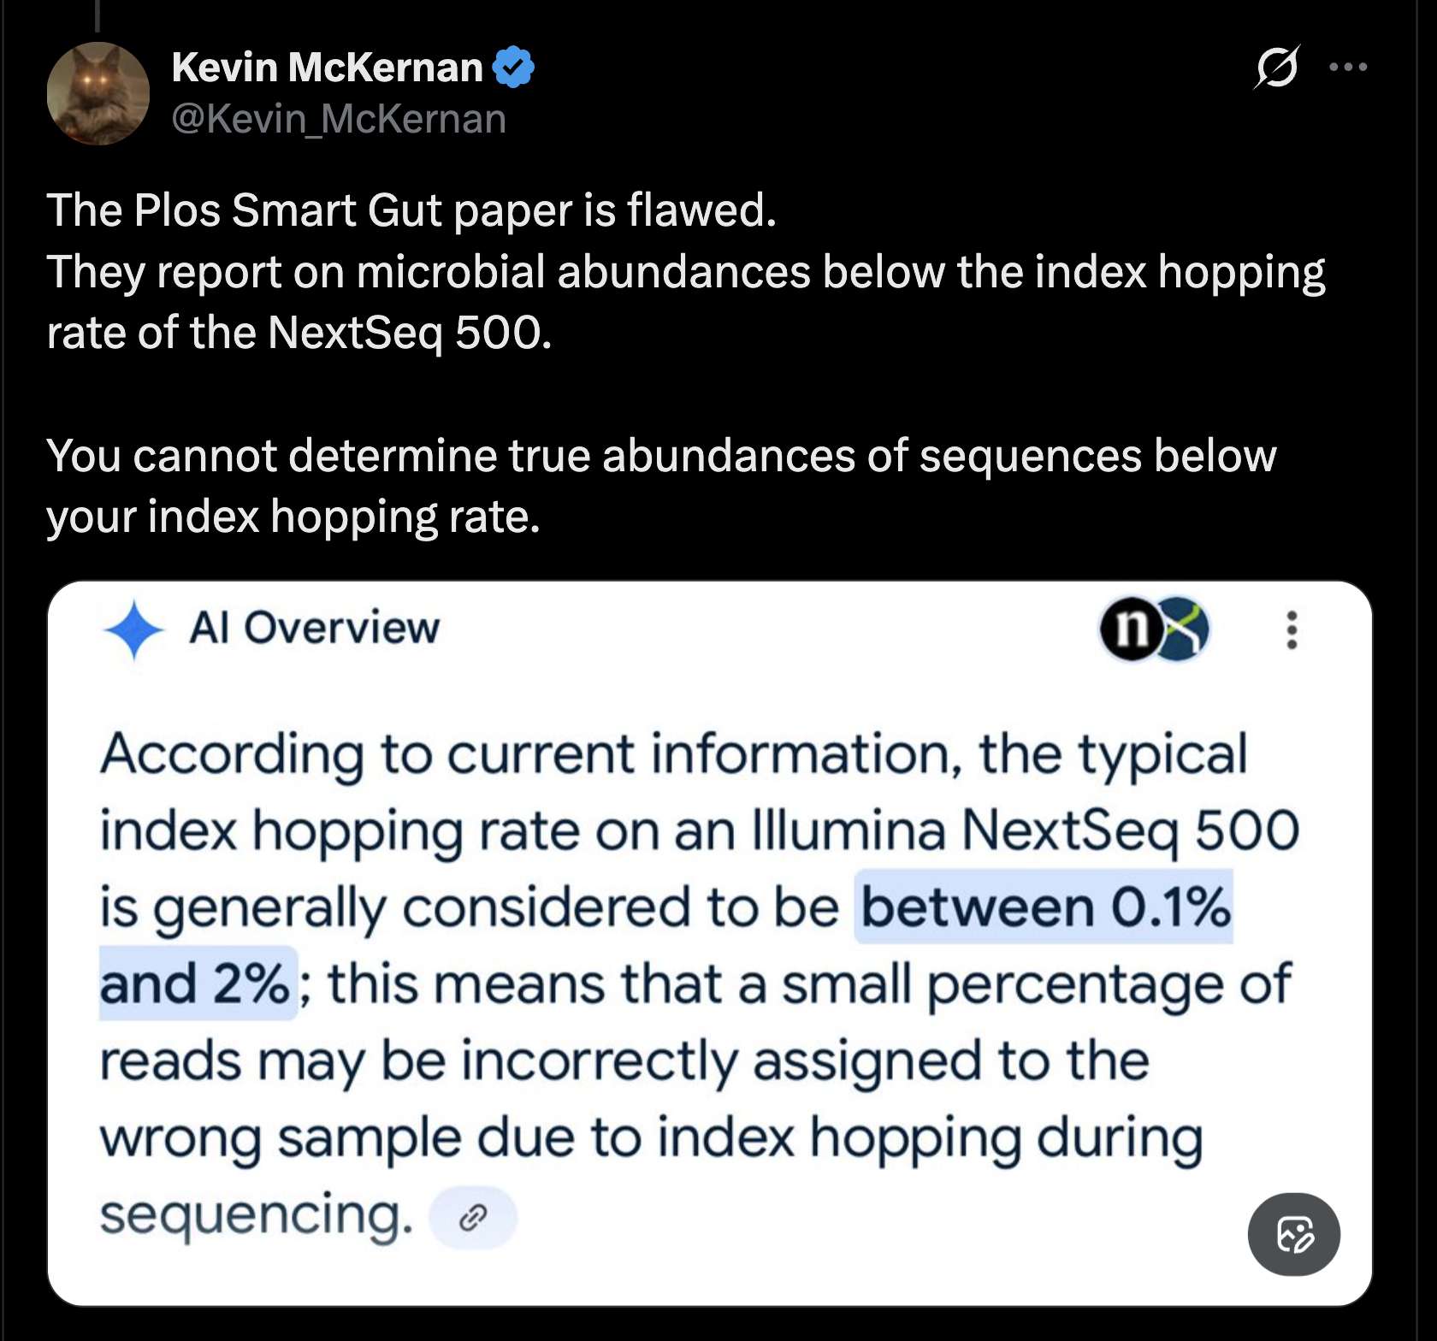Viewport: 1437px width, 1341px height.
Task: Click Kevin McKernan's cat profile avatar
Action: (98, 93)
